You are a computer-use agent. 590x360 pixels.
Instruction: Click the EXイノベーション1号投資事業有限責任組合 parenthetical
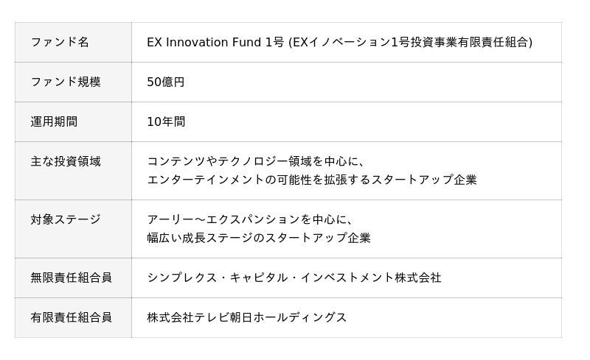click(410, 42)
